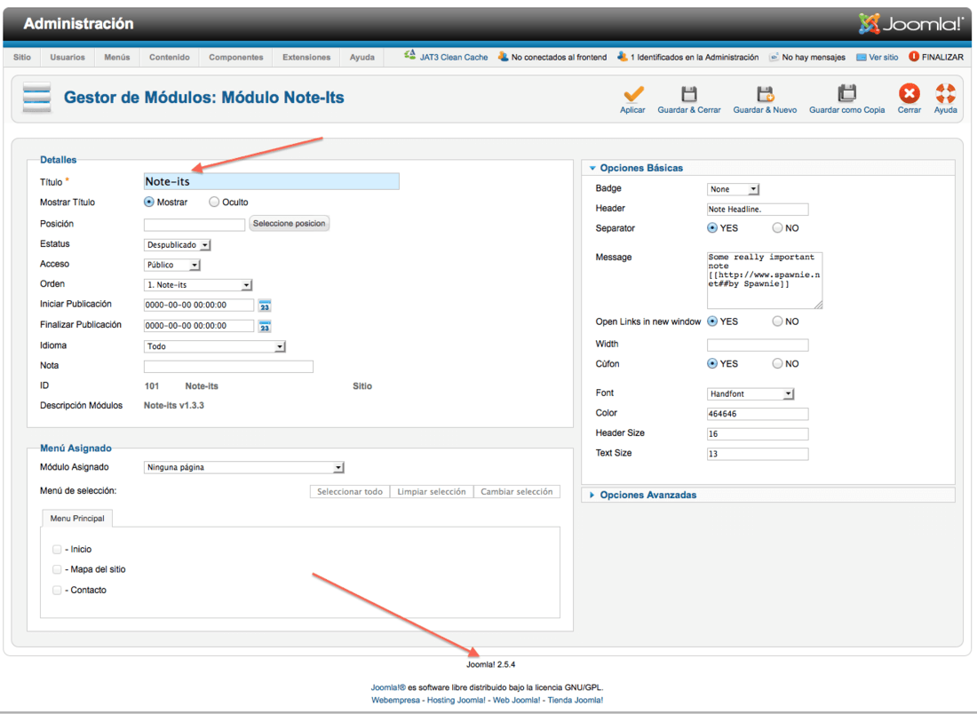
Task: Click the Guardar & Cerrar floppy icon
Action: coord(688,94)
